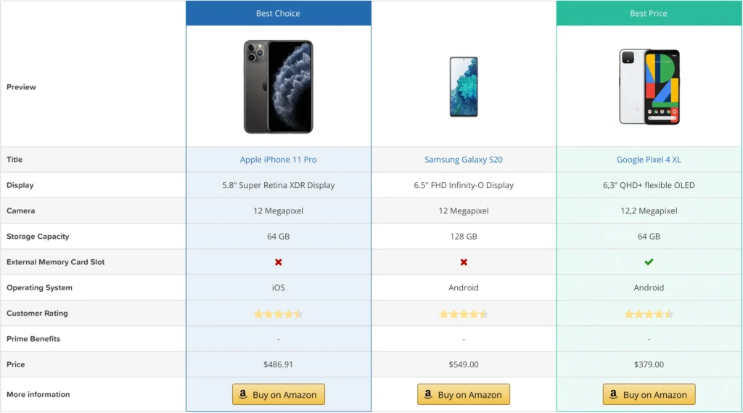Click the Samsung Galaxy S20 product image

464,86
